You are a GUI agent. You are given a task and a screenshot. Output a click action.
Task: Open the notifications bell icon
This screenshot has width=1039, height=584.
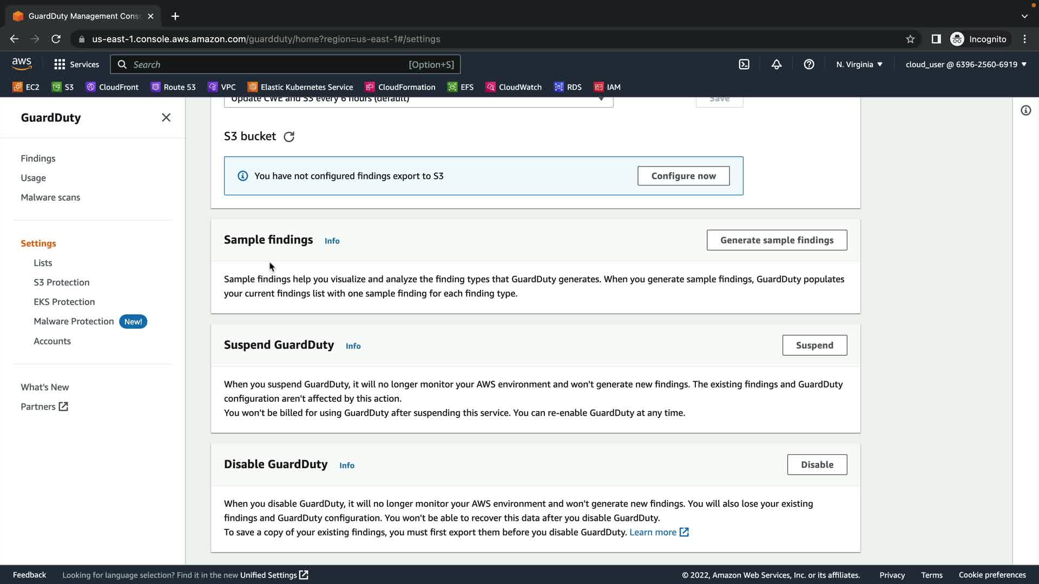coord(777,64)
